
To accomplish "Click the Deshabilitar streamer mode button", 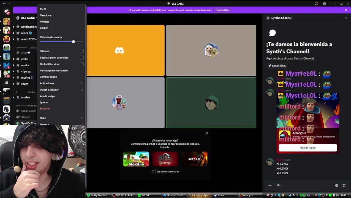I will pyautogui.click(x=222, y=10).
